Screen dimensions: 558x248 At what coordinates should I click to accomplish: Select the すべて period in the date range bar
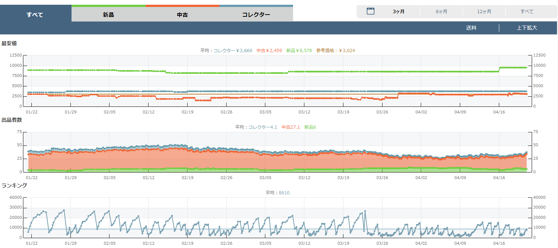527,12
